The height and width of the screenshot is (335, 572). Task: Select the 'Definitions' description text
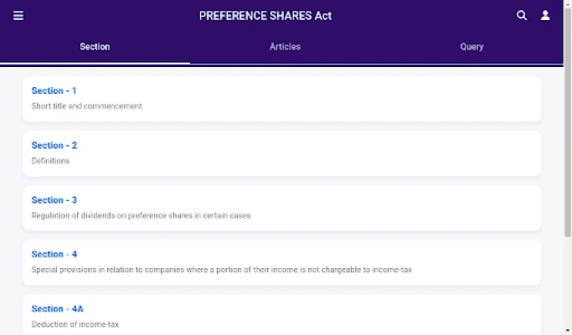pyautogui.click(x=50, y=161)
